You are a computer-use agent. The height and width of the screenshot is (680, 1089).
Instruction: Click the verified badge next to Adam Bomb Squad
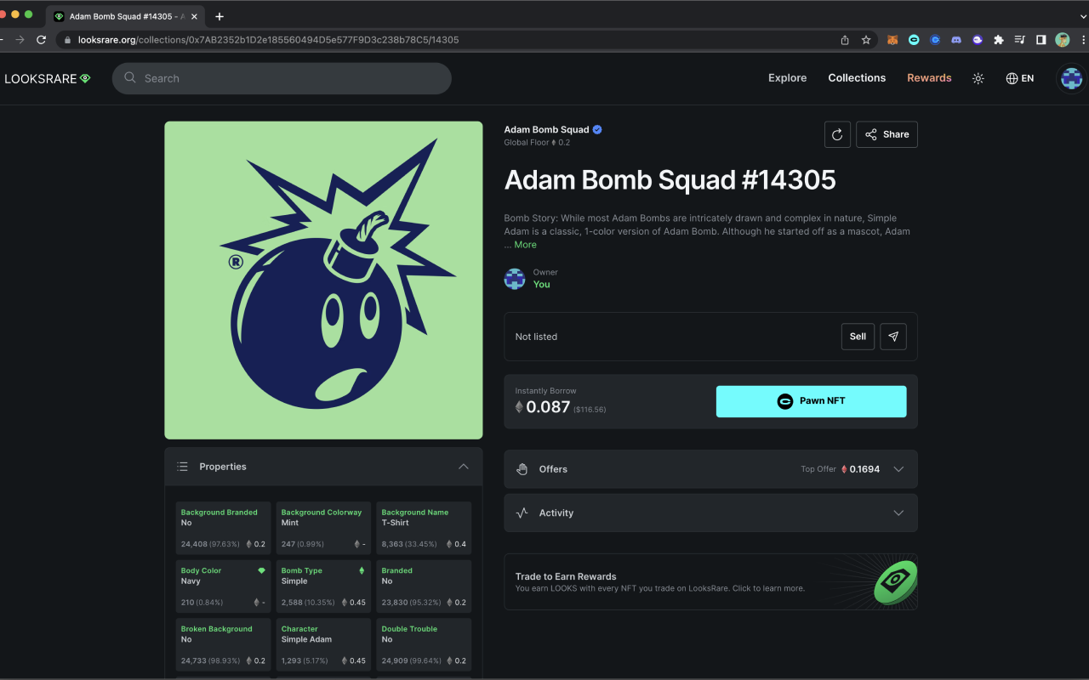pyautogui.click(x=597, y=129)
